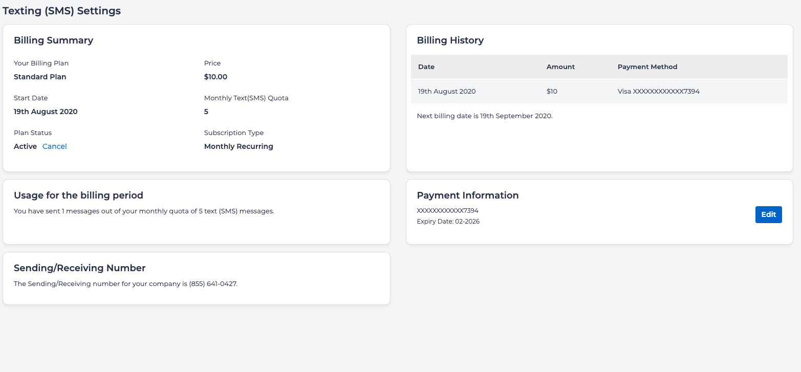The height and width of the screenshot is (372, 801).
Task: Click the company number (855) 641-0427 sentence
Action: click(125, 284)
